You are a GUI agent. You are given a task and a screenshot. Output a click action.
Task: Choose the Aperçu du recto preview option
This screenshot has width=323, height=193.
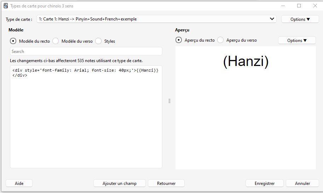click(179, 40)
